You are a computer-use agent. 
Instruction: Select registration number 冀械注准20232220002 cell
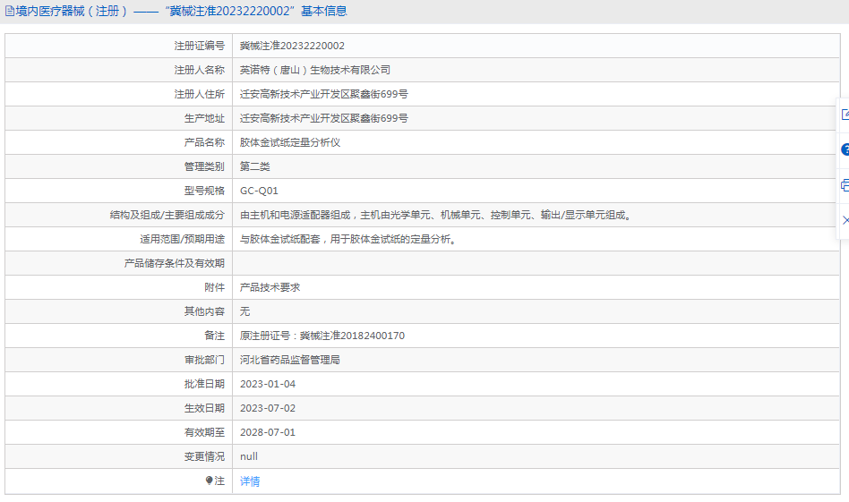[x=292, y=46]
